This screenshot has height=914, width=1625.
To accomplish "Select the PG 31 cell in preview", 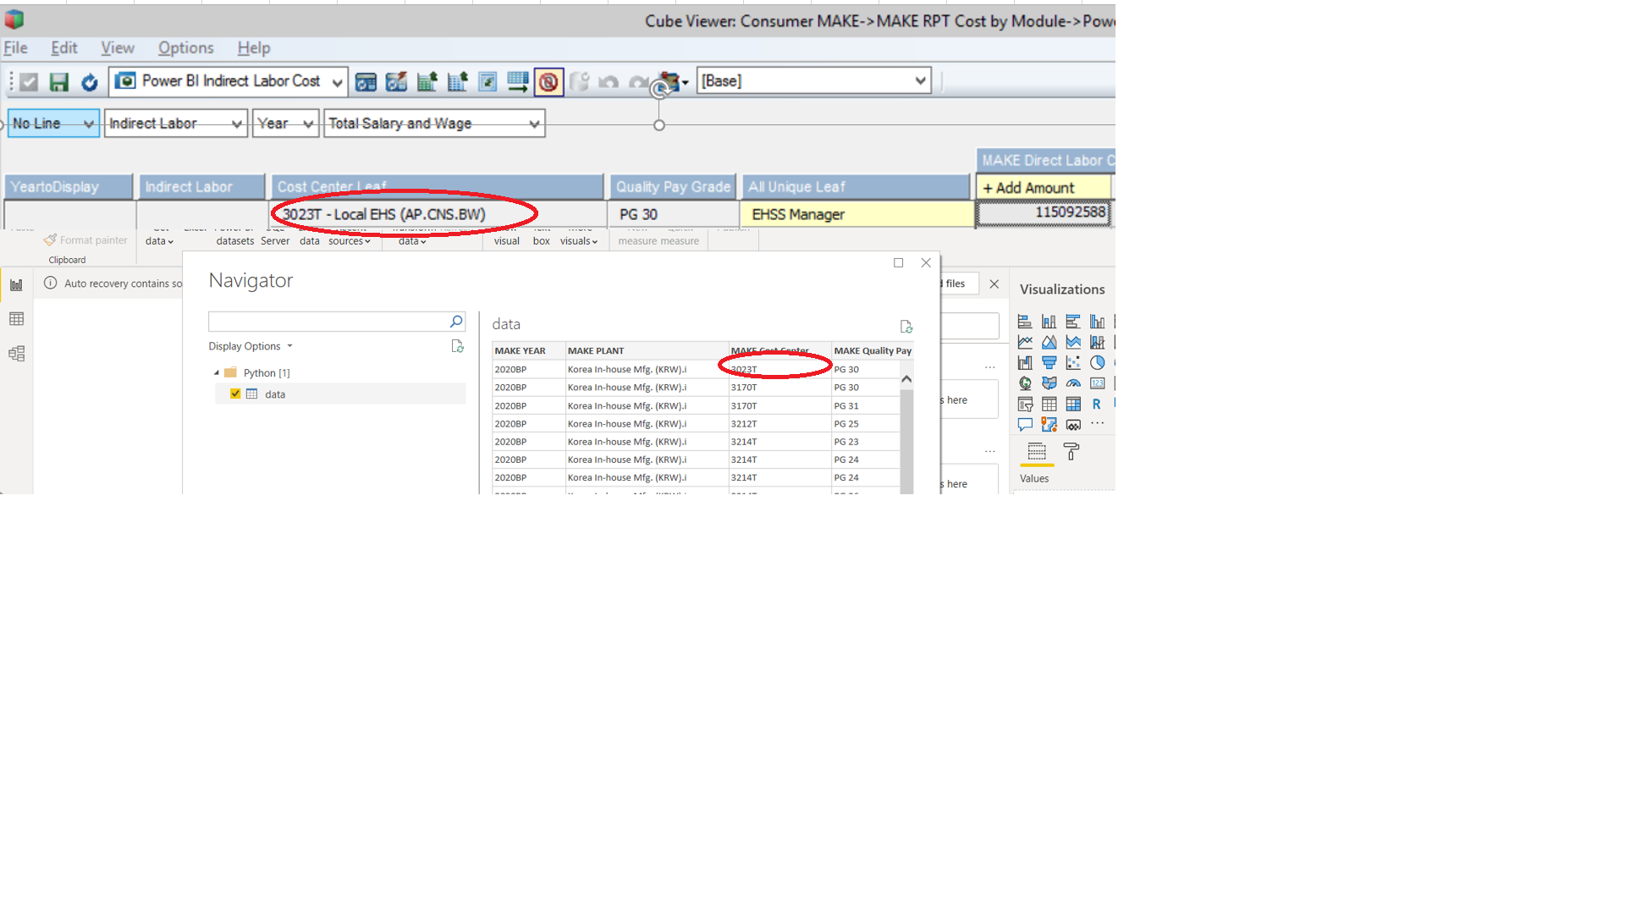I will [865, 405].
